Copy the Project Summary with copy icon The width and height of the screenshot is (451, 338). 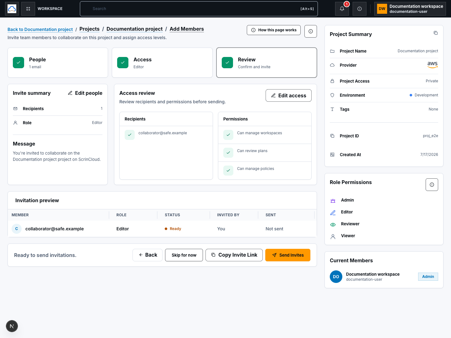click(436, 33)
